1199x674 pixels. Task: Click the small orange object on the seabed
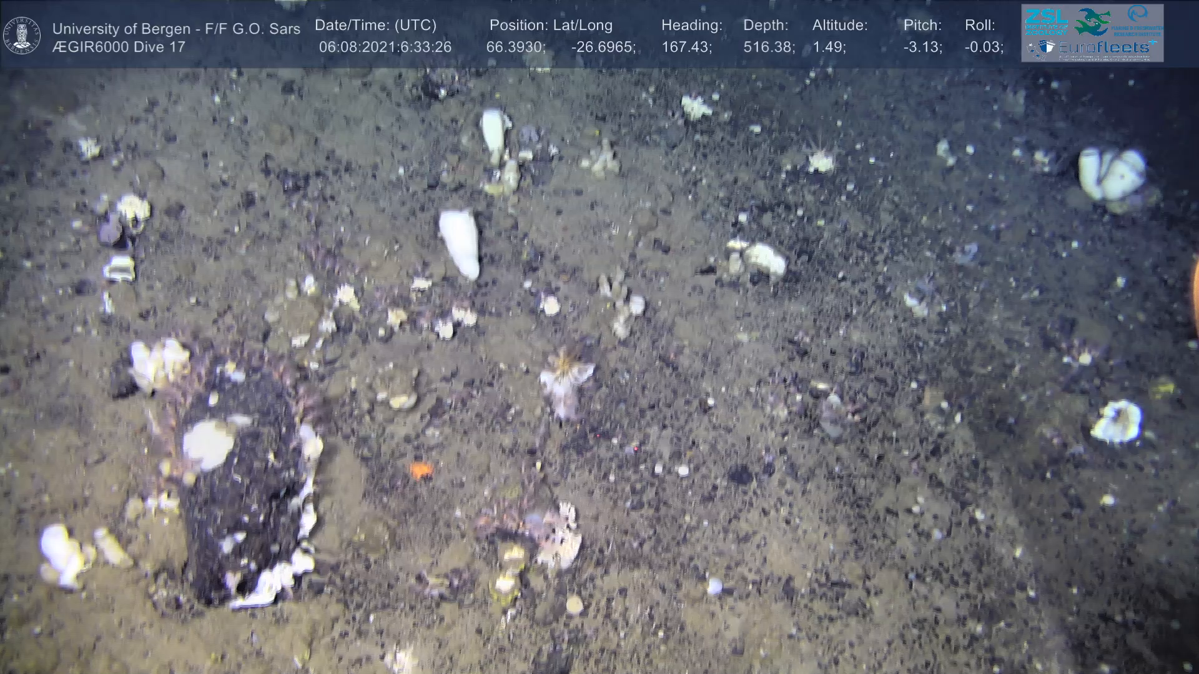421,469
